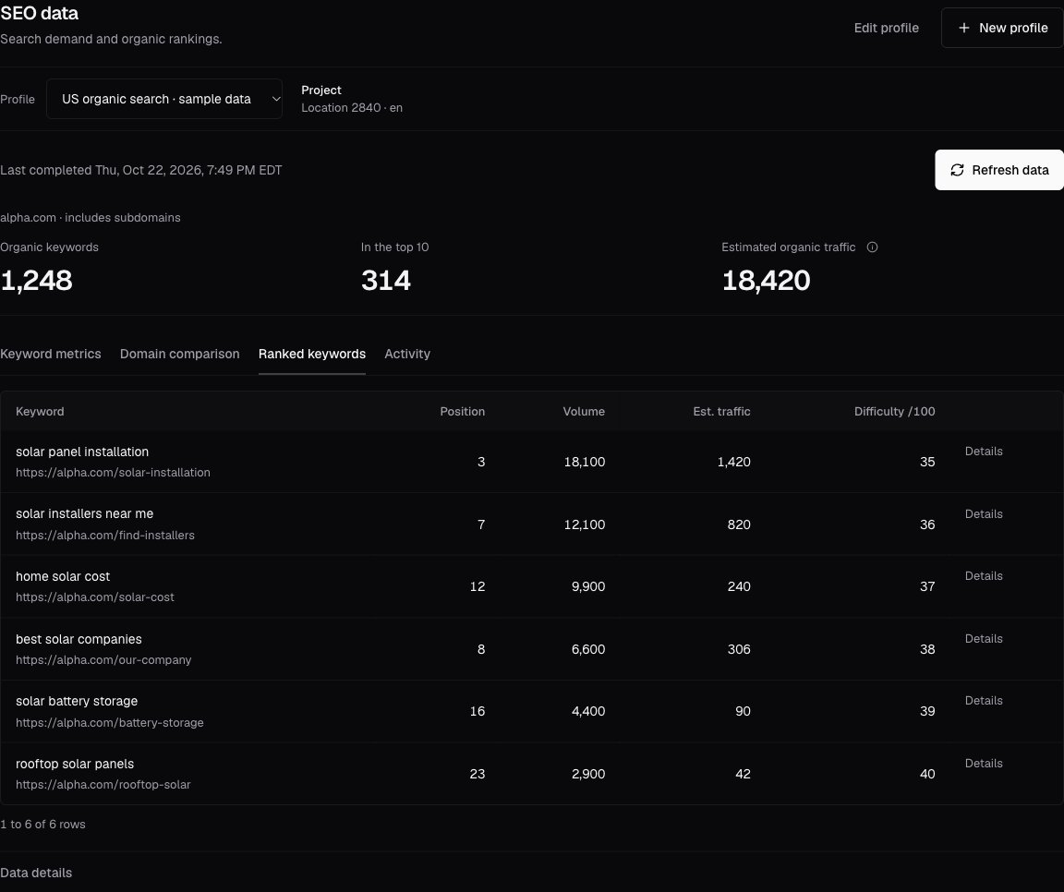The height and width of the screenshot is (892, 1064).
Task: Click the 1 to 6 of 6 rows text
Action: pyautogui.click(x=42, y=825)
